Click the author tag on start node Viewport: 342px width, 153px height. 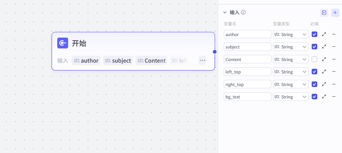pos(86,60)
